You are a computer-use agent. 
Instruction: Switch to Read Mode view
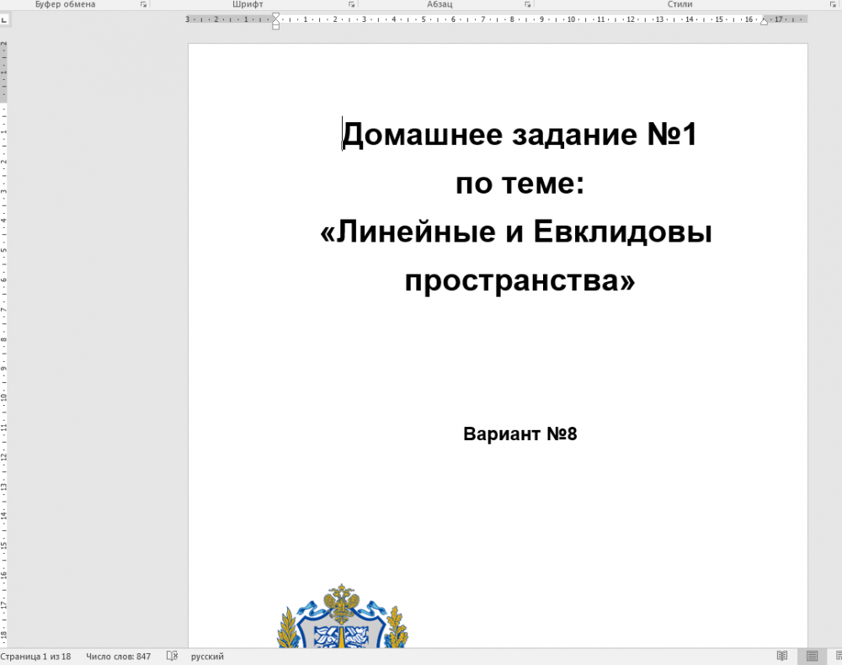pyautogui.click(x=782, y=657)
